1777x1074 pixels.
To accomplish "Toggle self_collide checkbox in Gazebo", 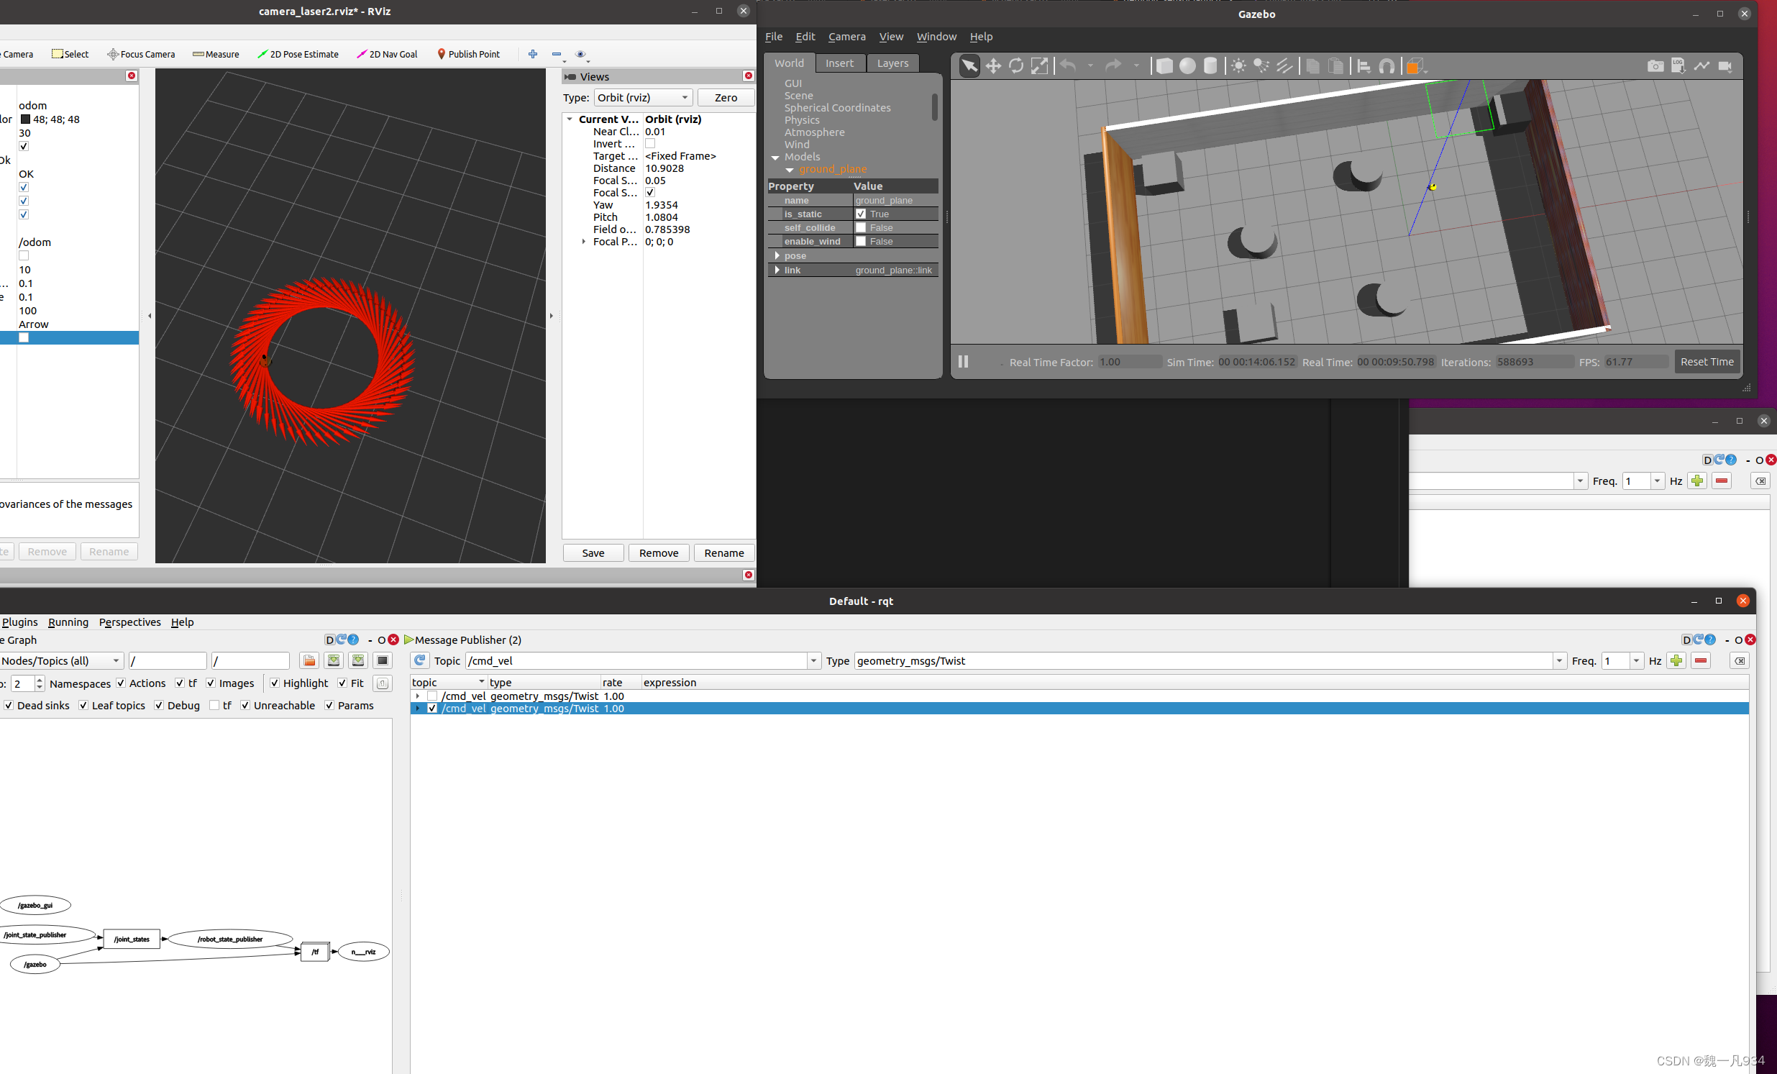I will [x=860, y=227].
